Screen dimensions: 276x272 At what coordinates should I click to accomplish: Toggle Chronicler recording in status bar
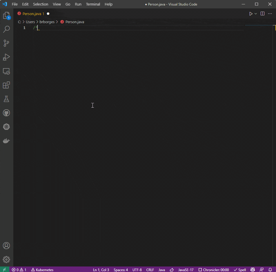pyautogui.click(x=214, y=270)
